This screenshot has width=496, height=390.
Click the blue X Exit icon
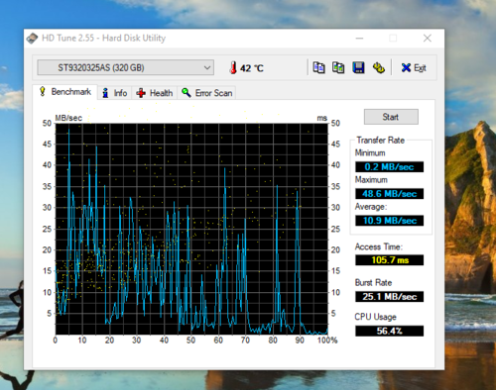coord(406,67)
